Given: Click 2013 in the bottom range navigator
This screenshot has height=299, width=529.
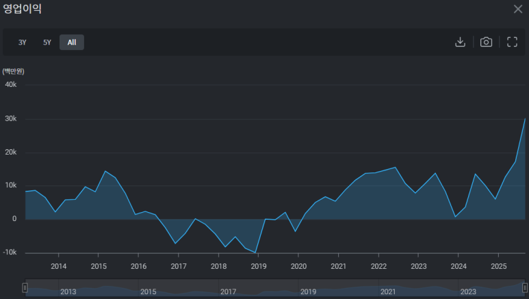Looking at the screenshot, I should (x=68, y=291).
